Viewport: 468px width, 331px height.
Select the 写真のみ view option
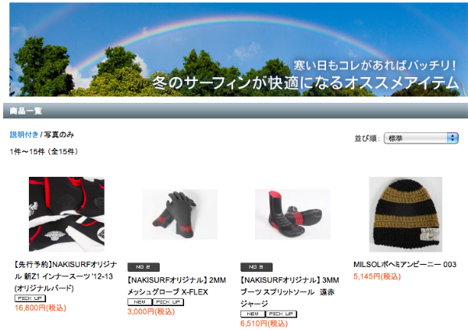click(58, 135)
